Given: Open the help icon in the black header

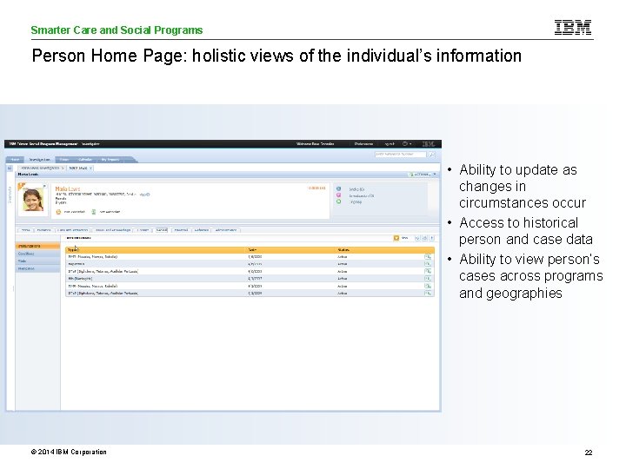Looking at the screenshot, I should 404,143.
